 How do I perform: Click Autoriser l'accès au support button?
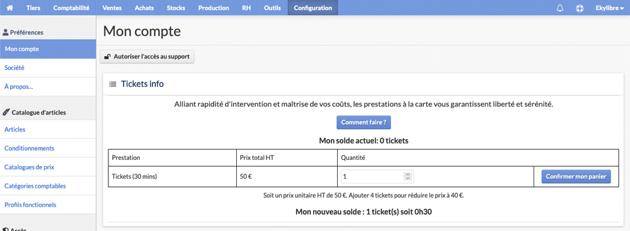point(147,57)
